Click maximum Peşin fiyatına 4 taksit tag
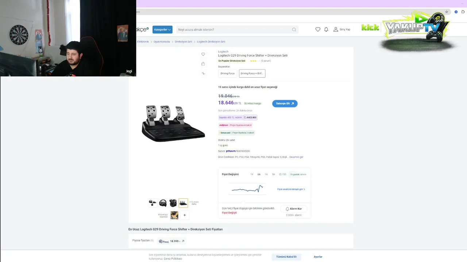 235,125
